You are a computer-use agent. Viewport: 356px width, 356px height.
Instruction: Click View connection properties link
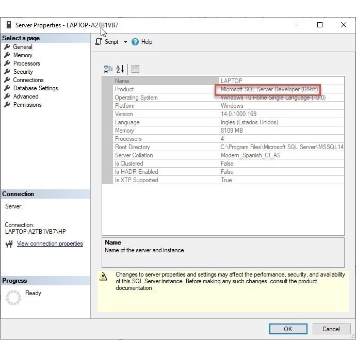point(50,244)
